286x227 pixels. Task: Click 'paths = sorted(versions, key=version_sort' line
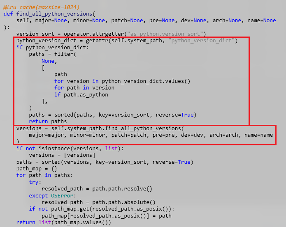(105, 162)
